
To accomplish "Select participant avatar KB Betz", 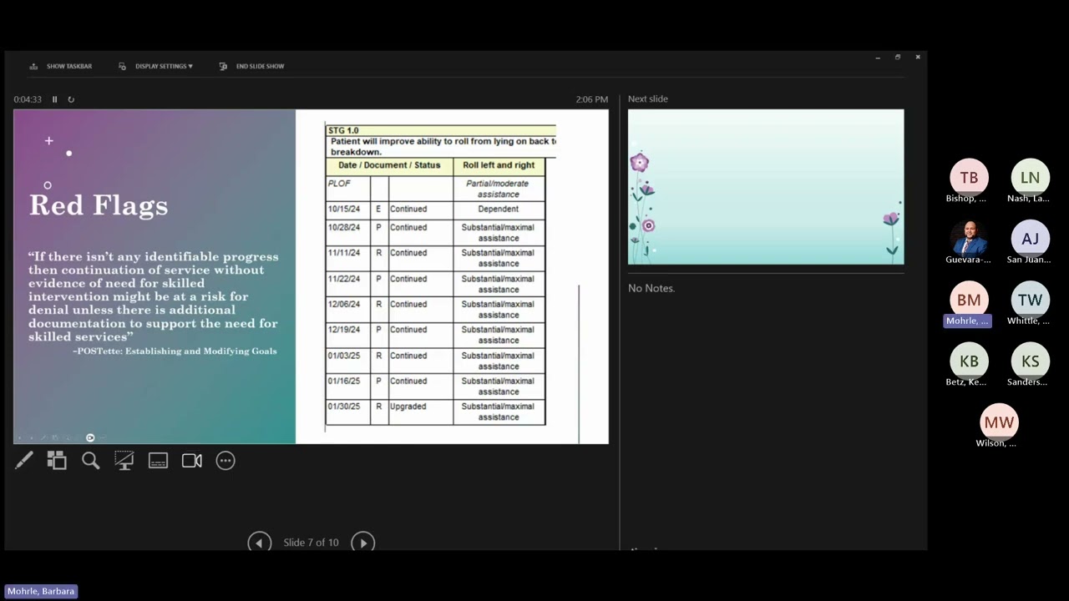I will pyautogui.click(x=969, y=361).
